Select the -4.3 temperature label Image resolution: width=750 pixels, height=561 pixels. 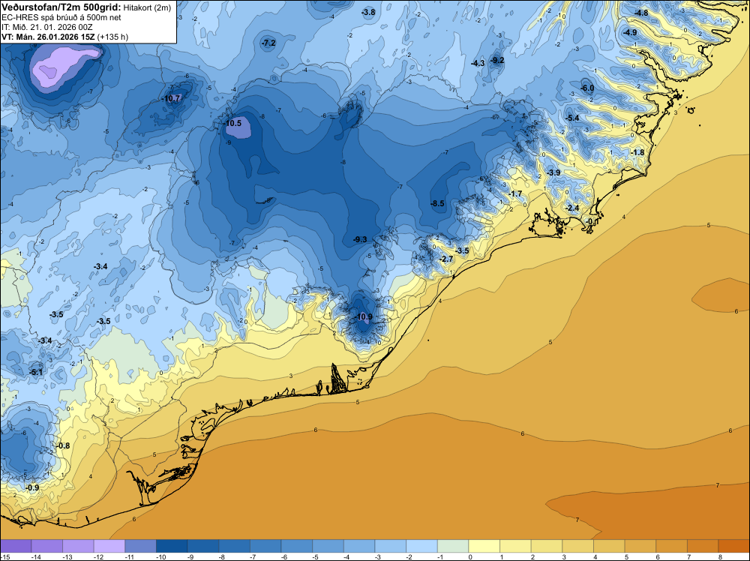(478, 63)
